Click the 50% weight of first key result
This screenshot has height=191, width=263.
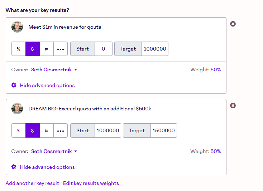tap(216, 70)
